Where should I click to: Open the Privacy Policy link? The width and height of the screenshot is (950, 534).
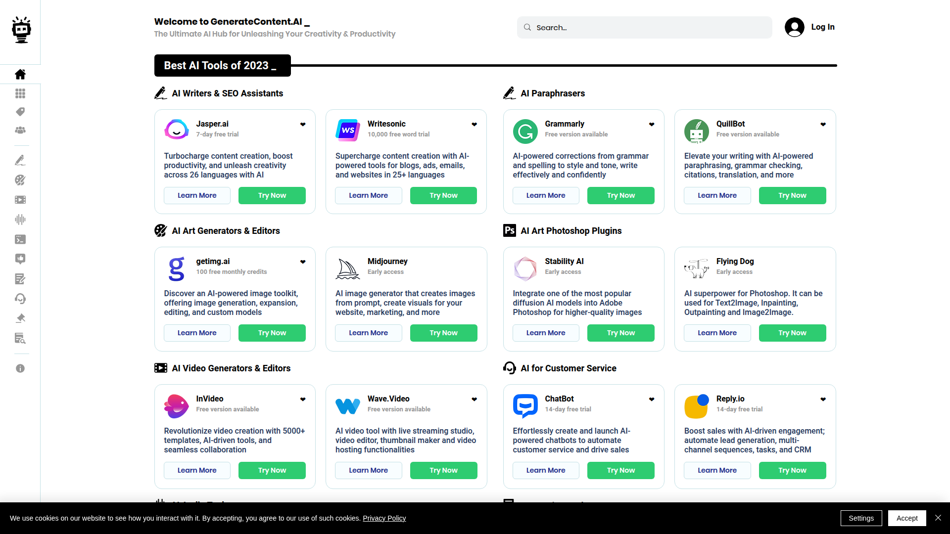click(x=384, y=518)
